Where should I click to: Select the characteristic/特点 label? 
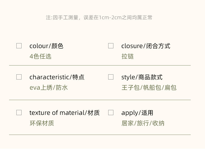coord(57,77)
